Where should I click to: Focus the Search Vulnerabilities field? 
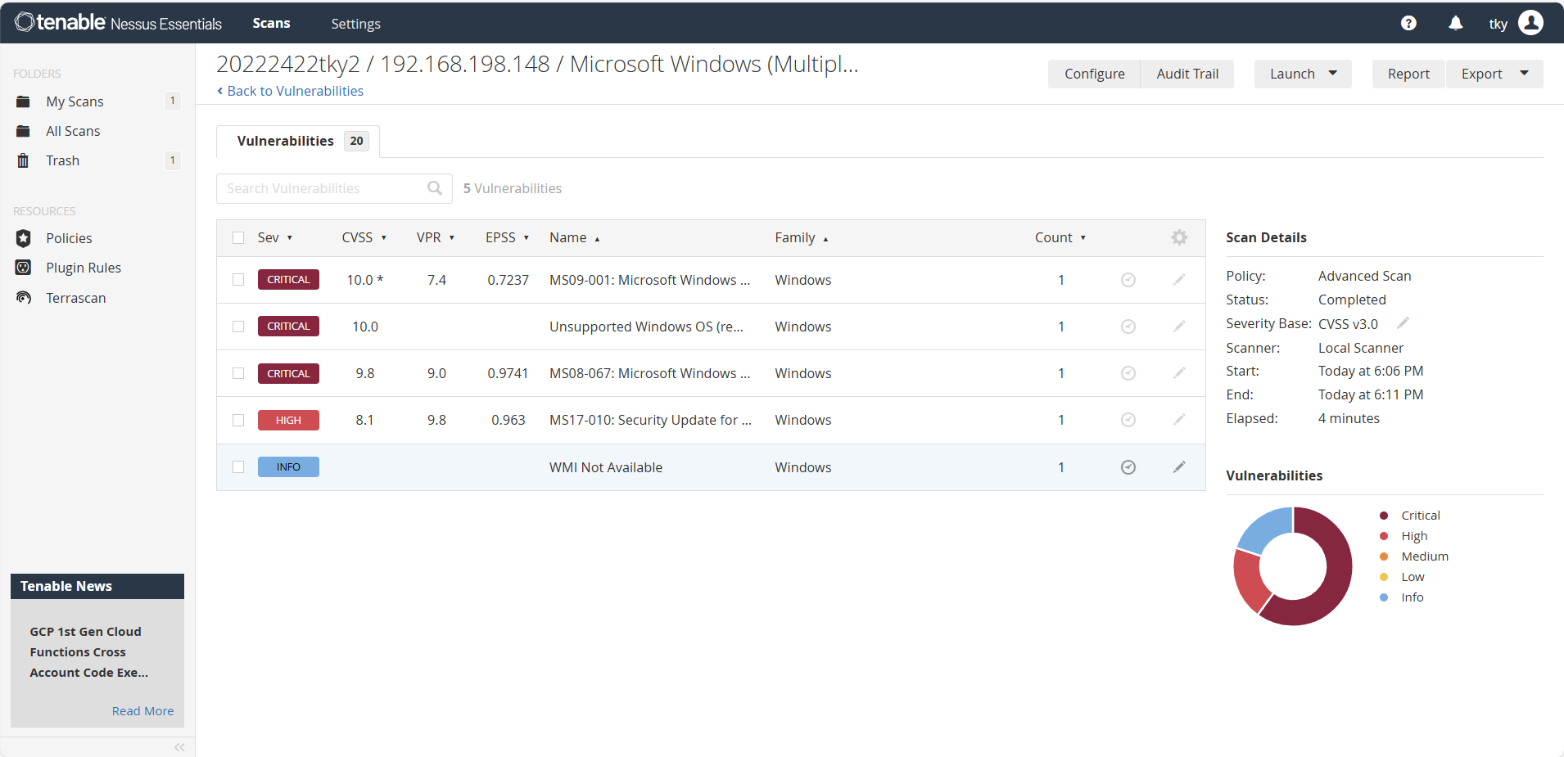[334, 188]
